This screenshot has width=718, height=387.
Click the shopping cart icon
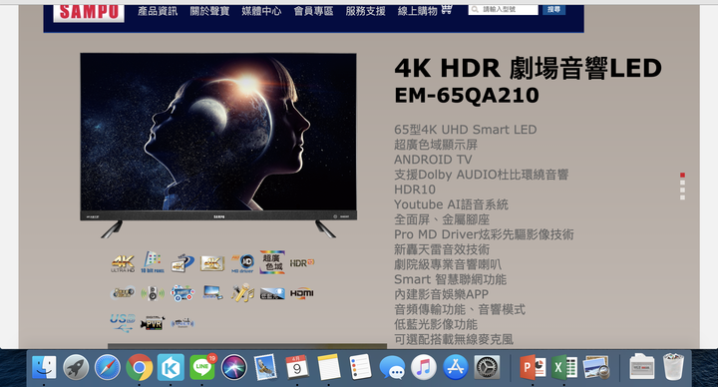coord(447,9)
